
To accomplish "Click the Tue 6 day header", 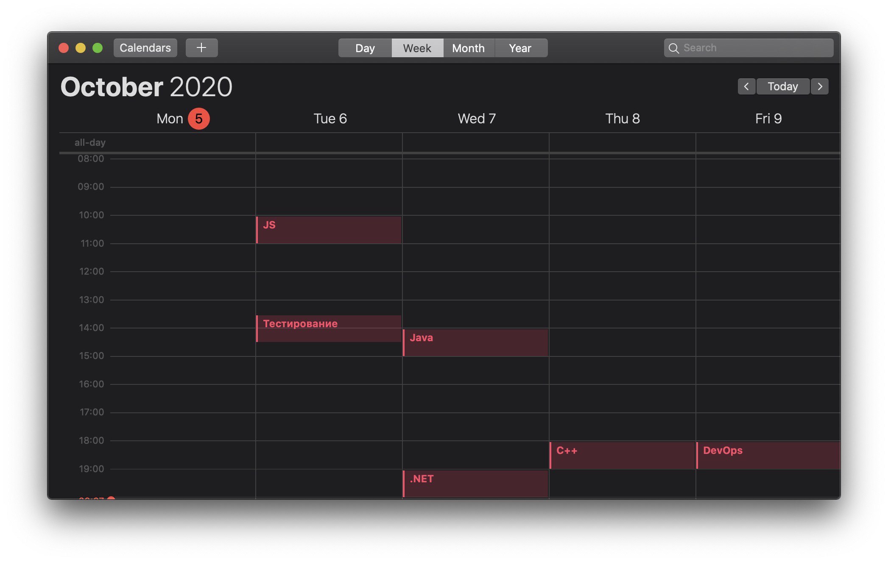I will pyautogui.click(x=330, y=119).
